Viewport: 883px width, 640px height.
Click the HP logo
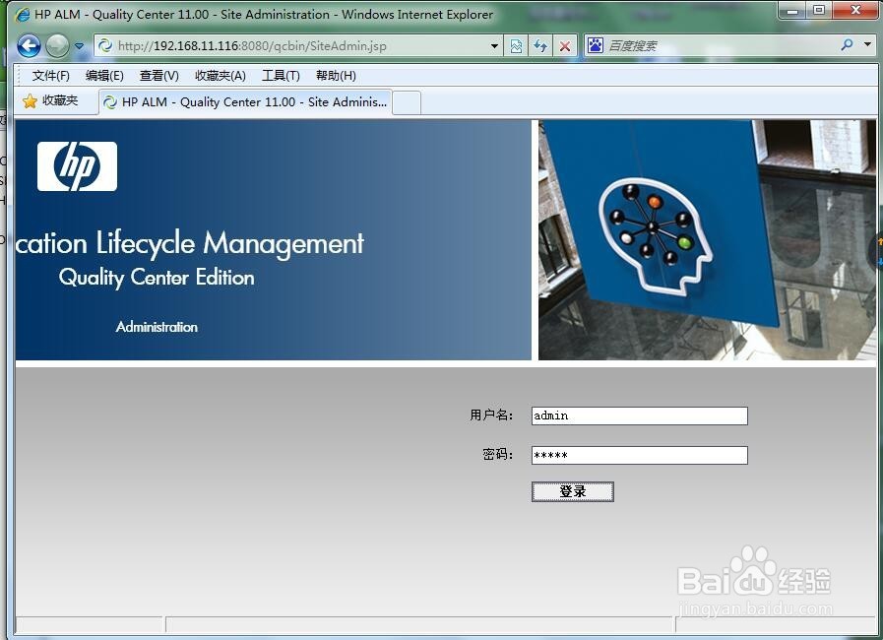(x=77, y=166)
